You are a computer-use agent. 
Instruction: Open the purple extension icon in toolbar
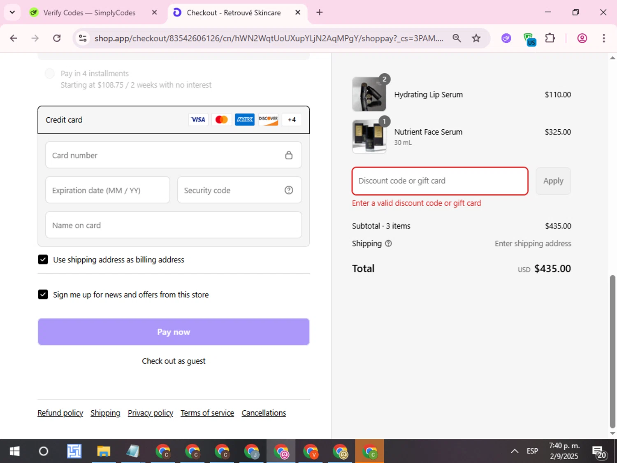coord(506,38)
